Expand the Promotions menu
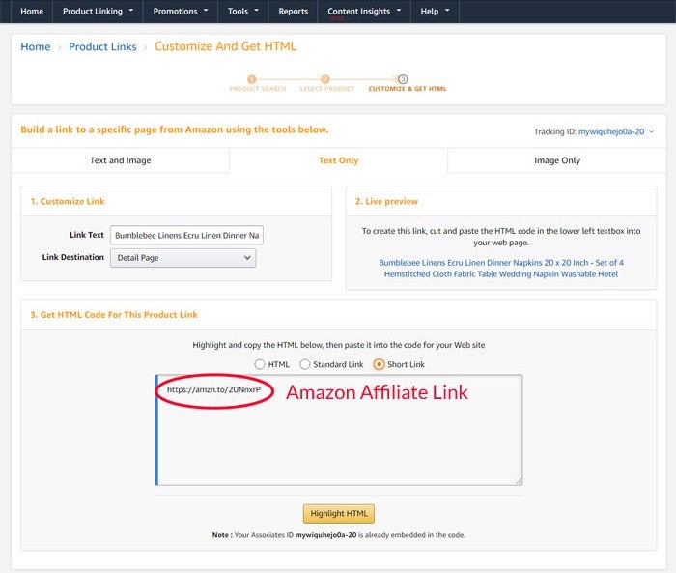Screen dimensions: 676x573 coord(180,12)
